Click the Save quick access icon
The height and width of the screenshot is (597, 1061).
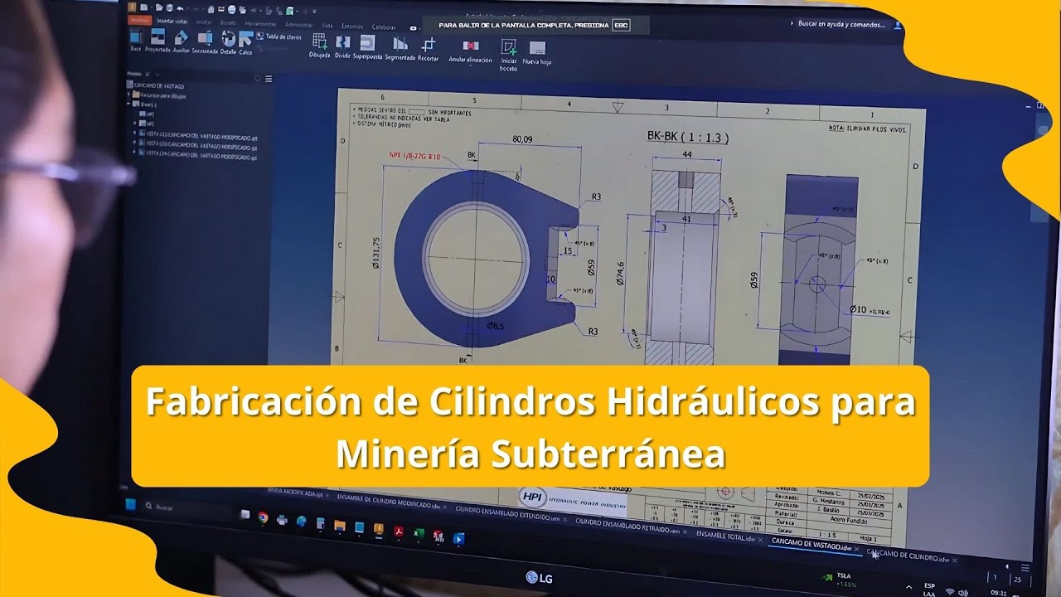tap(169, 8)
